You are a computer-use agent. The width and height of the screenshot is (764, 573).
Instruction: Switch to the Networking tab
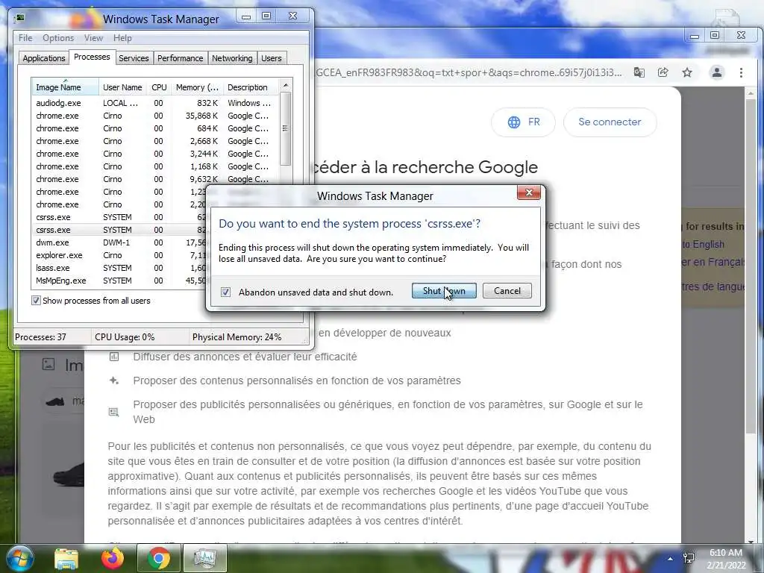coord(232,58)
